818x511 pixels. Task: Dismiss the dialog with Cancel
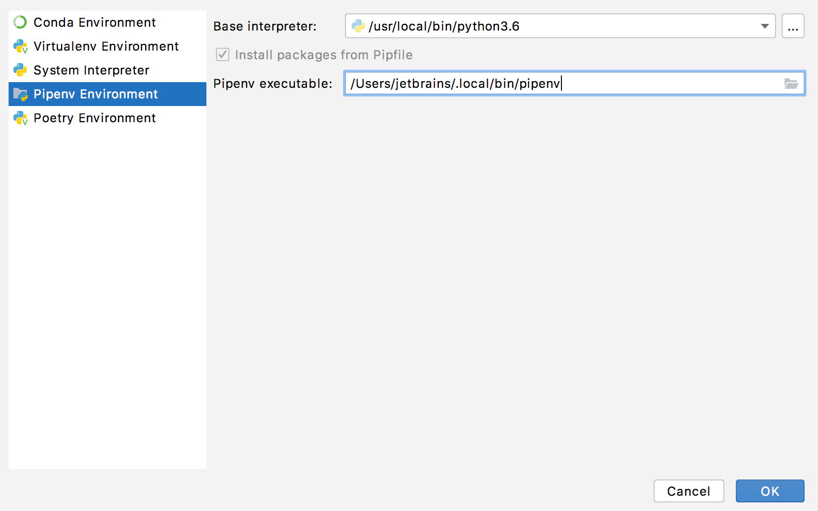tap(689, 491)
